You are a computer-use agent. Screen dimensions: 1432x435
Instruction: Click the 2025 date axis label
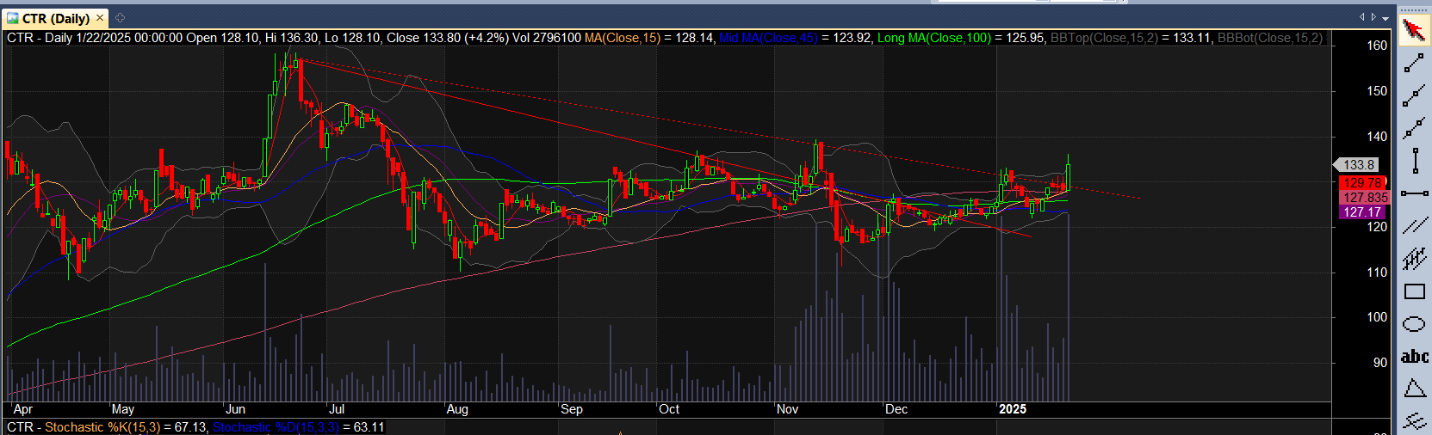pos(1013,409)
